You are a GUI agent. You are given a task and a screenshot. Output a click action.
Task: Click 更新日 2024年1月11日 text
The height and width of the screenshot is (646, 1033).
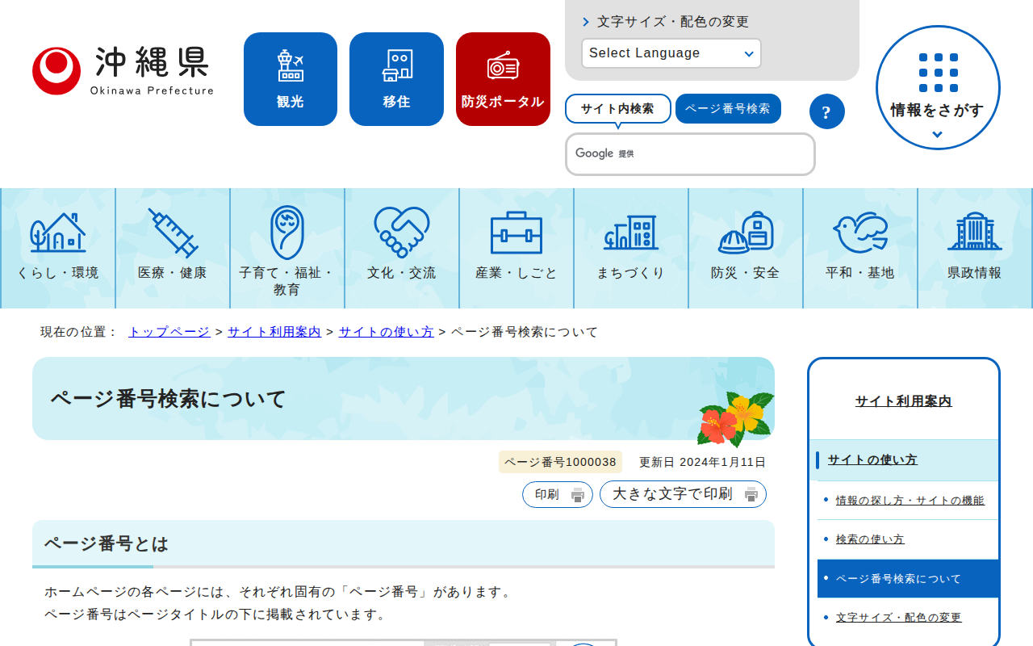tap(702, 463)
